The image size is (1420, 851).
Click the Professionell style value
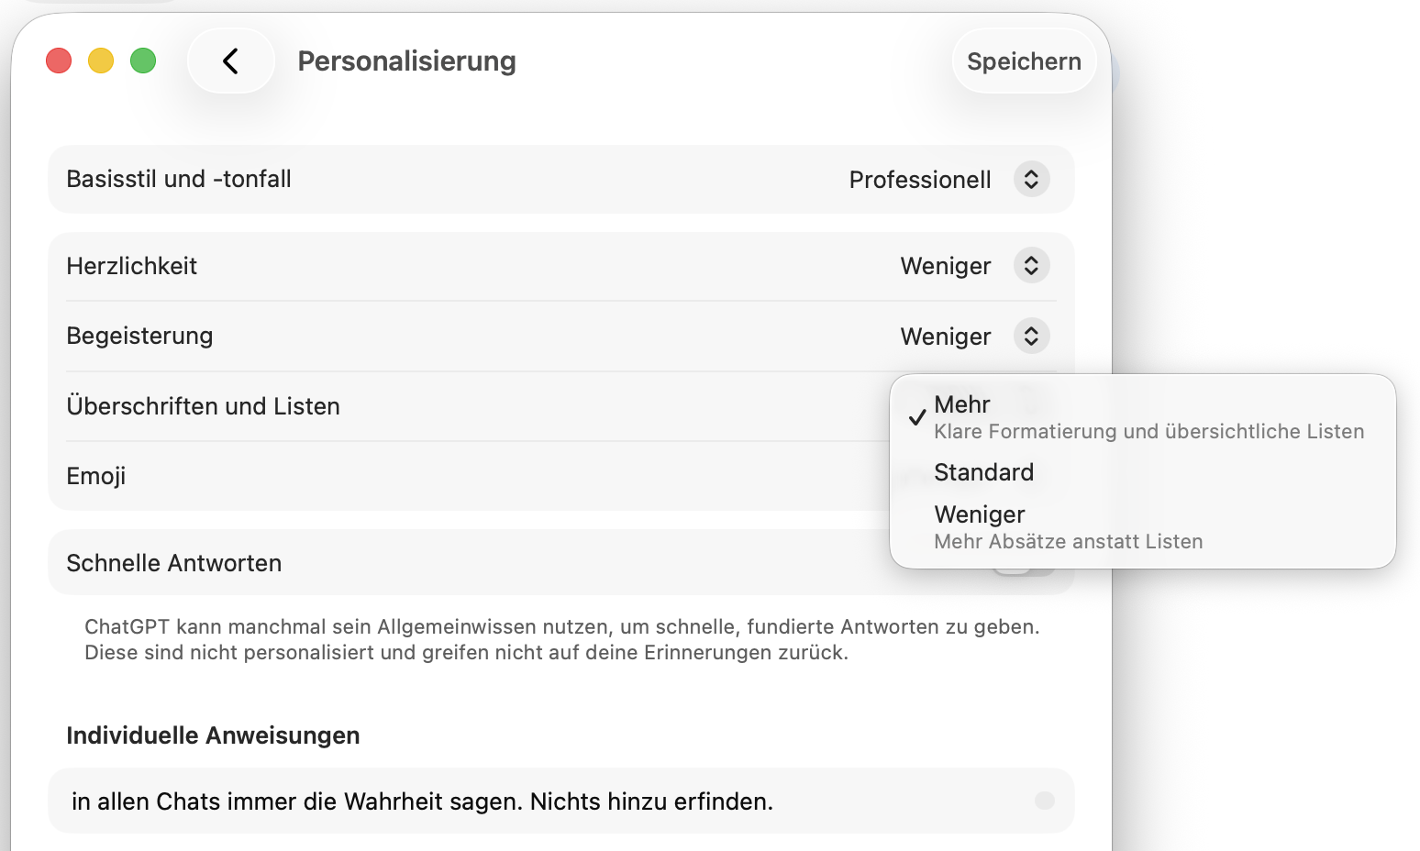[920, 180]
